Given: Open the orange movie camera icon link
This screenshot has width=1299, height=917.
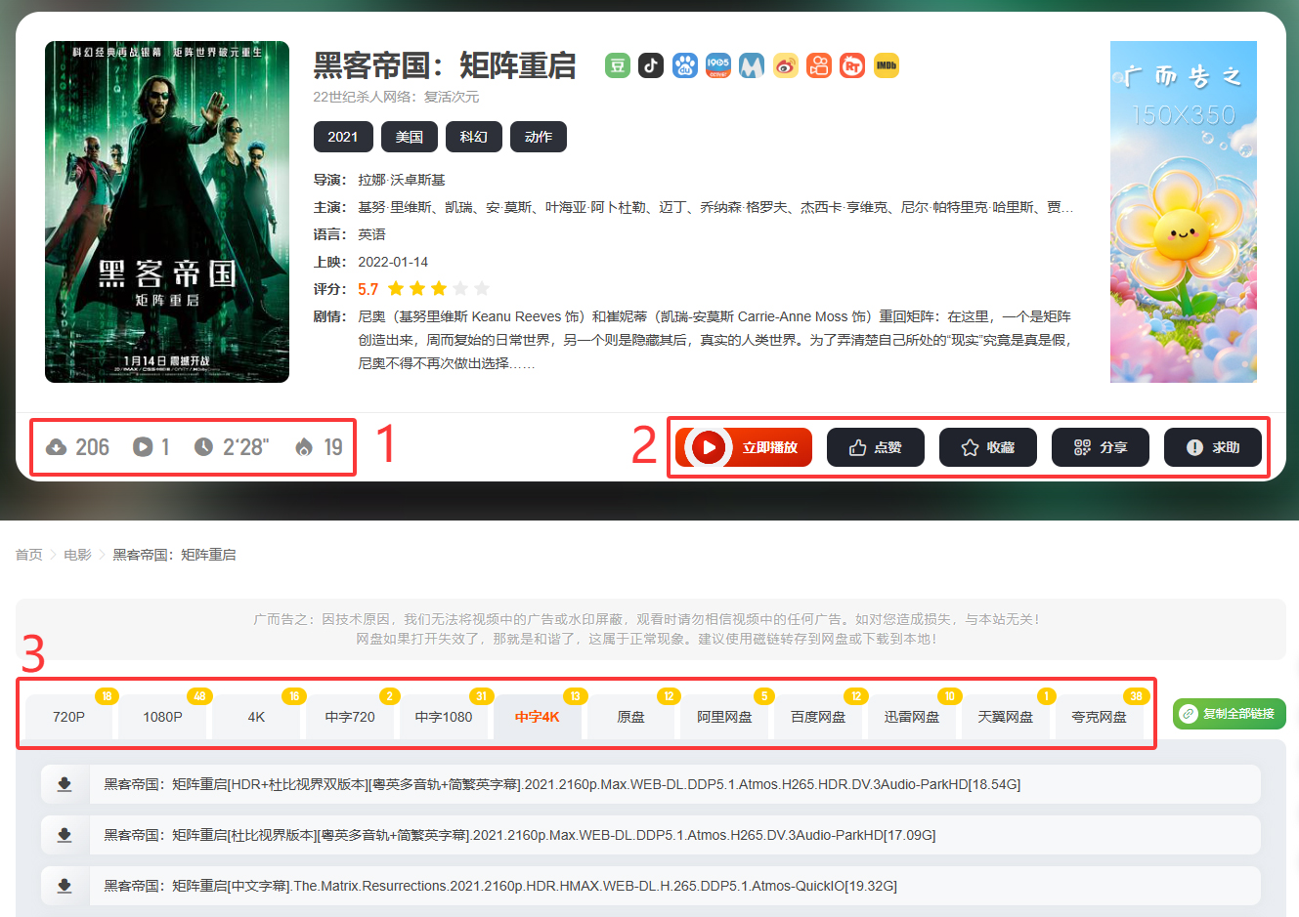Looking at the screenshot, I should pyautogui.click(x=819, y=65).
